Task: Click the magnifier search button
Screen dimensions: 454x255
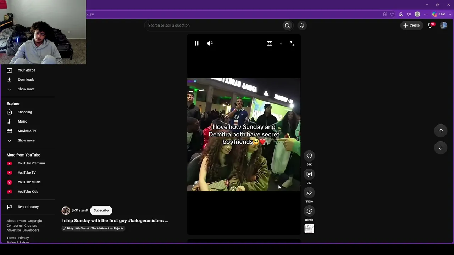Action: click(287, 25)
